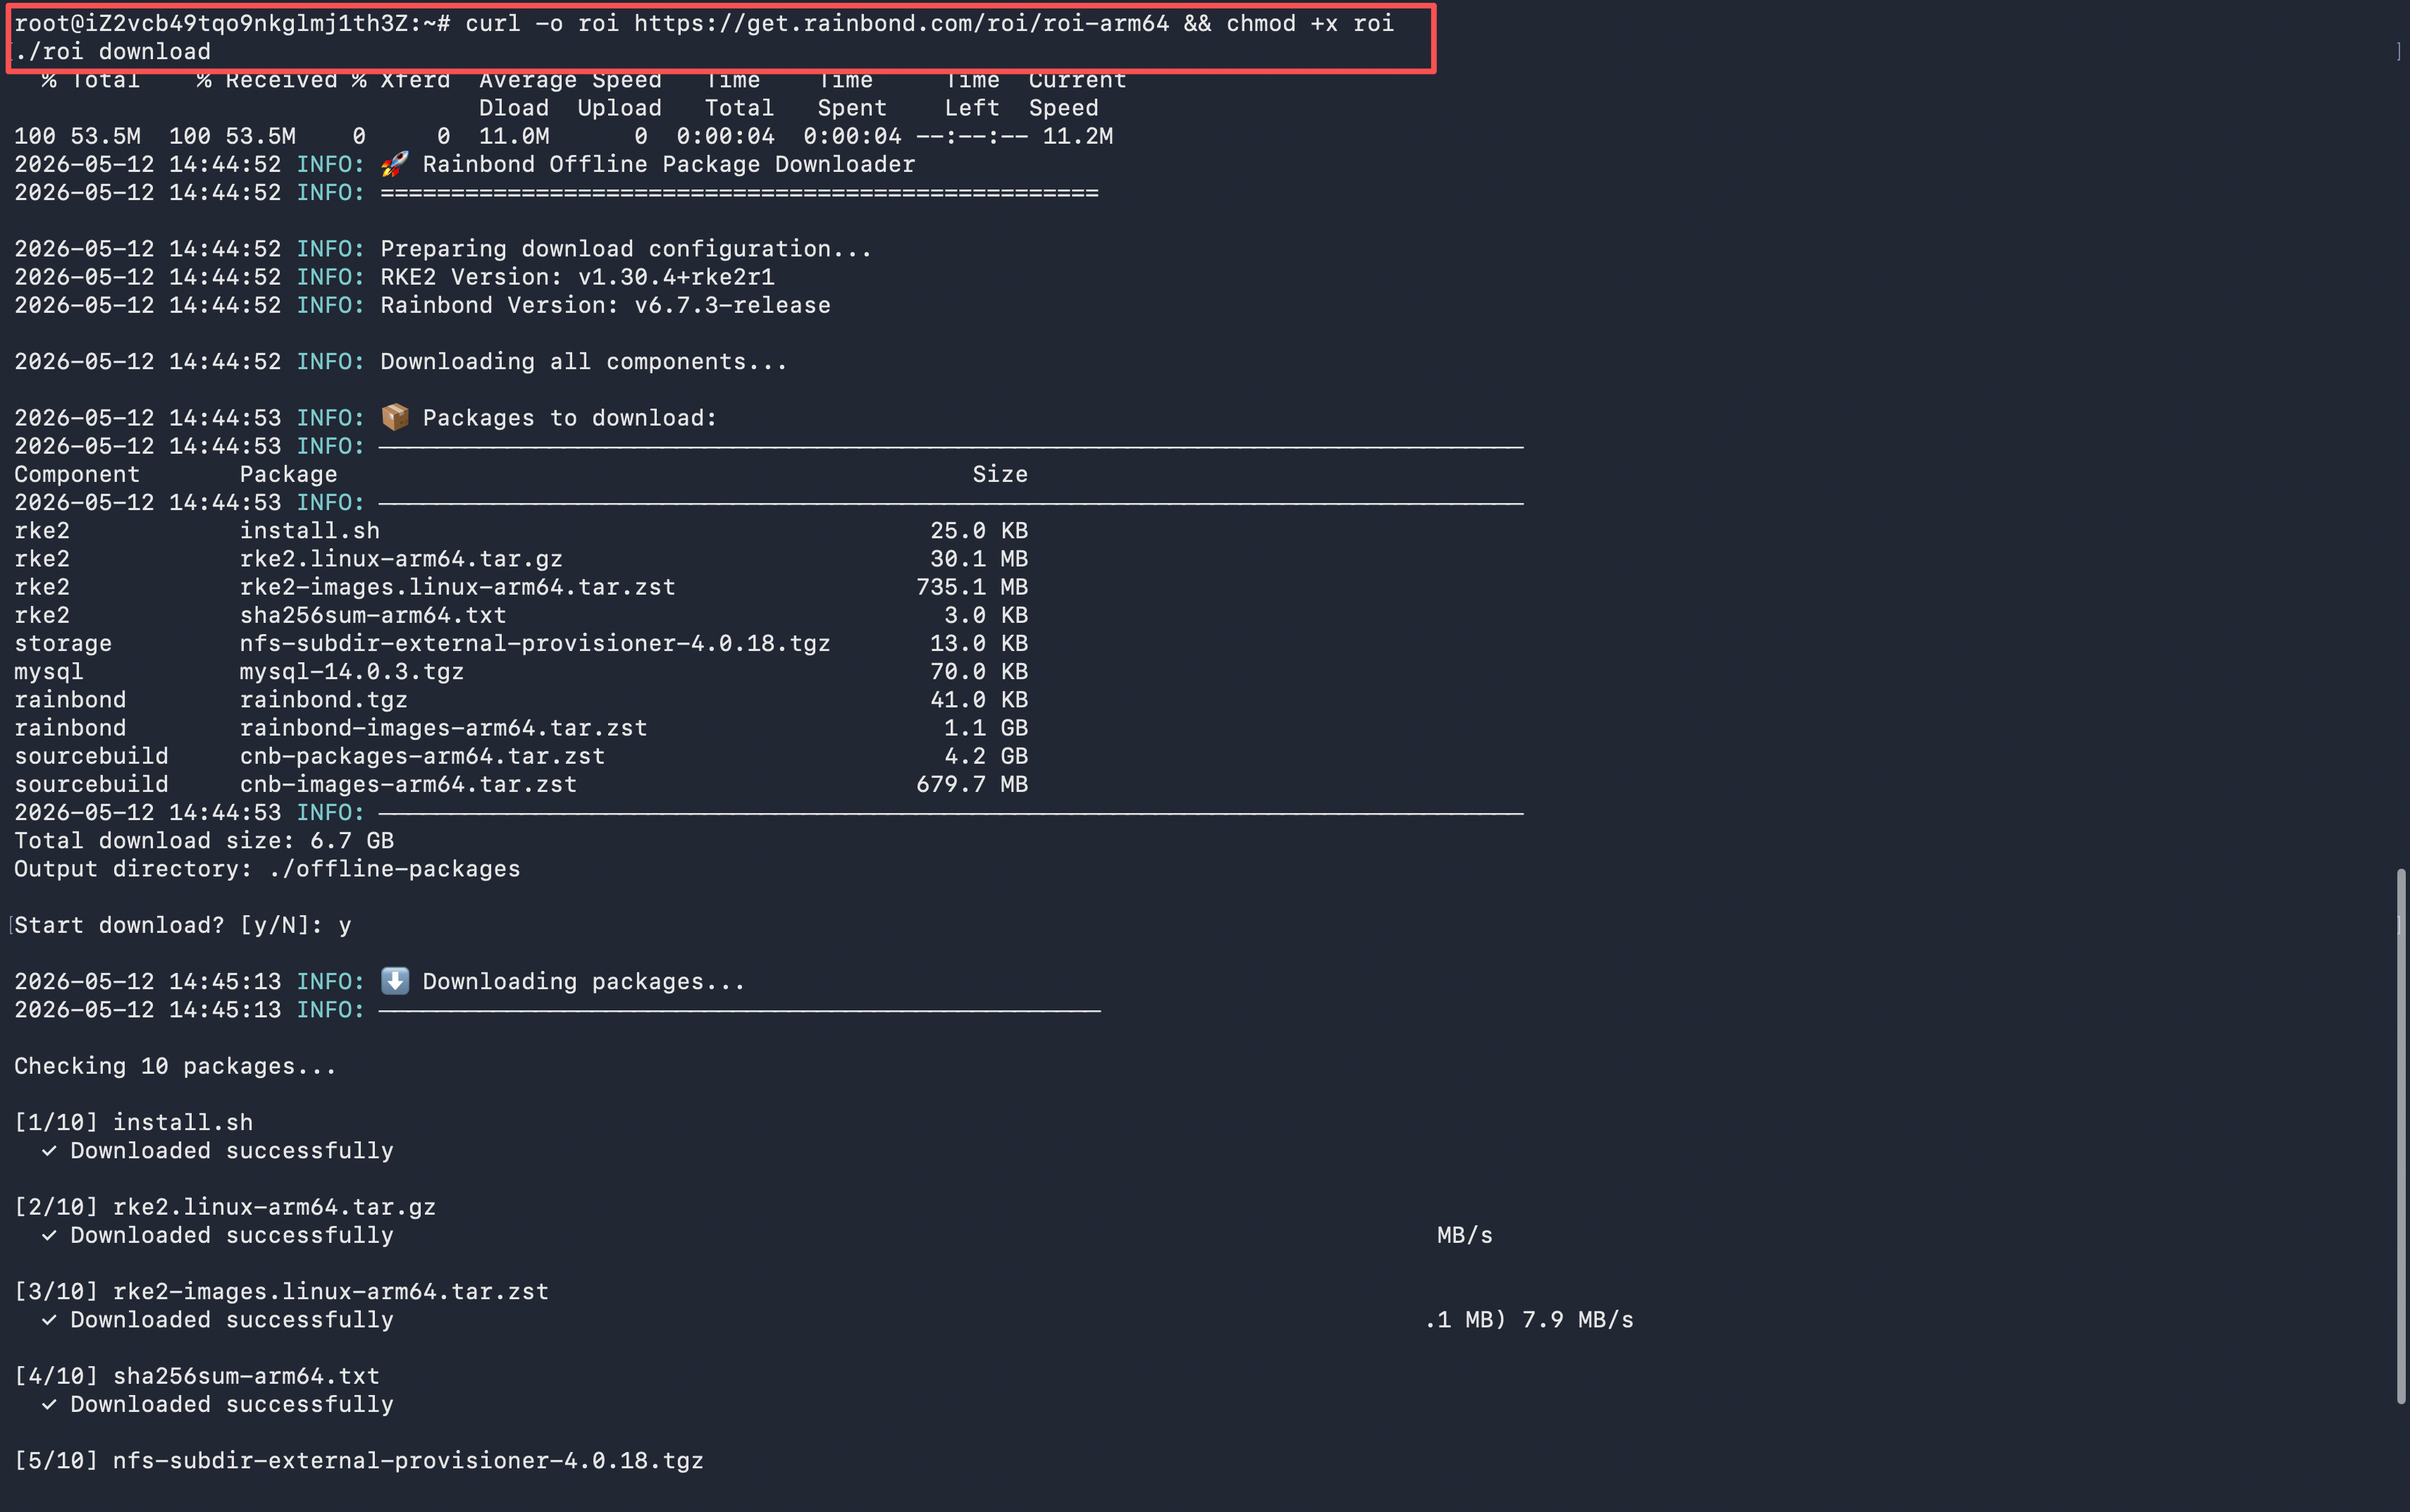Click the size value '679.7 MB'
The image size is (2410, 1512).
[x=972, y=784]
